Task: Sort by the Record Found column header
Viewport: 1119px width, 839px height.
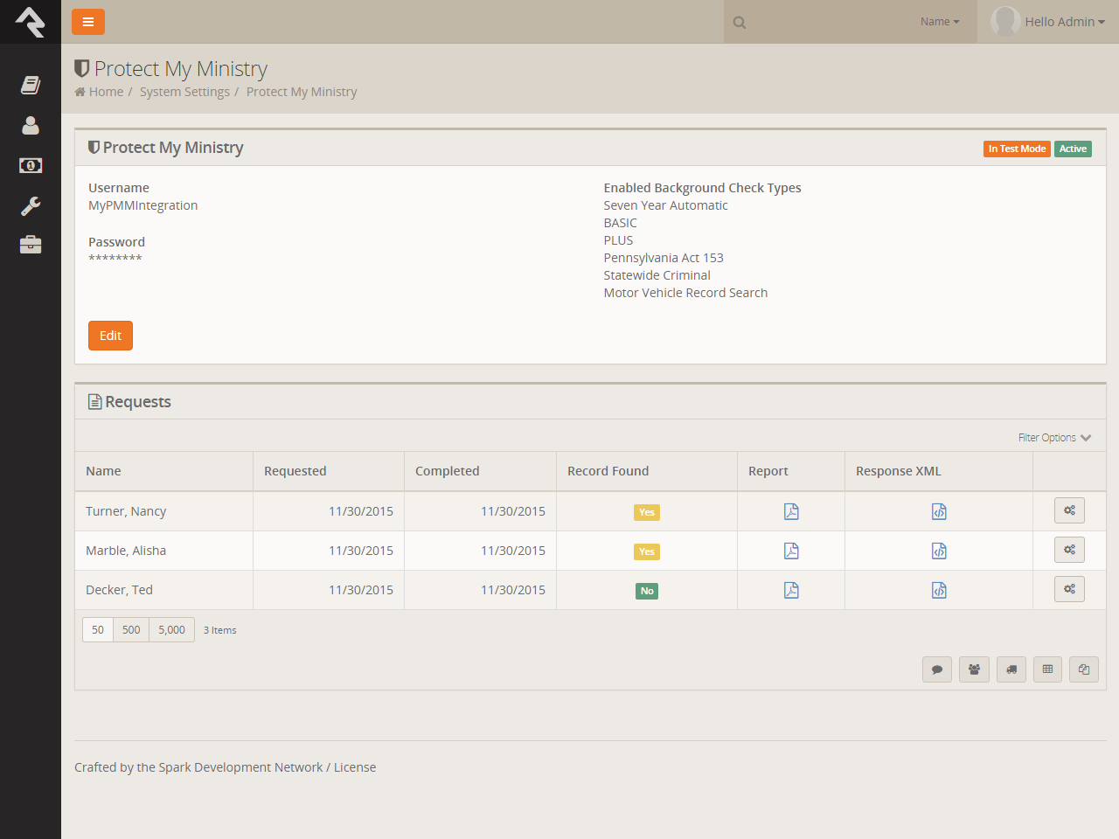Action: click(x=608, y=471)
